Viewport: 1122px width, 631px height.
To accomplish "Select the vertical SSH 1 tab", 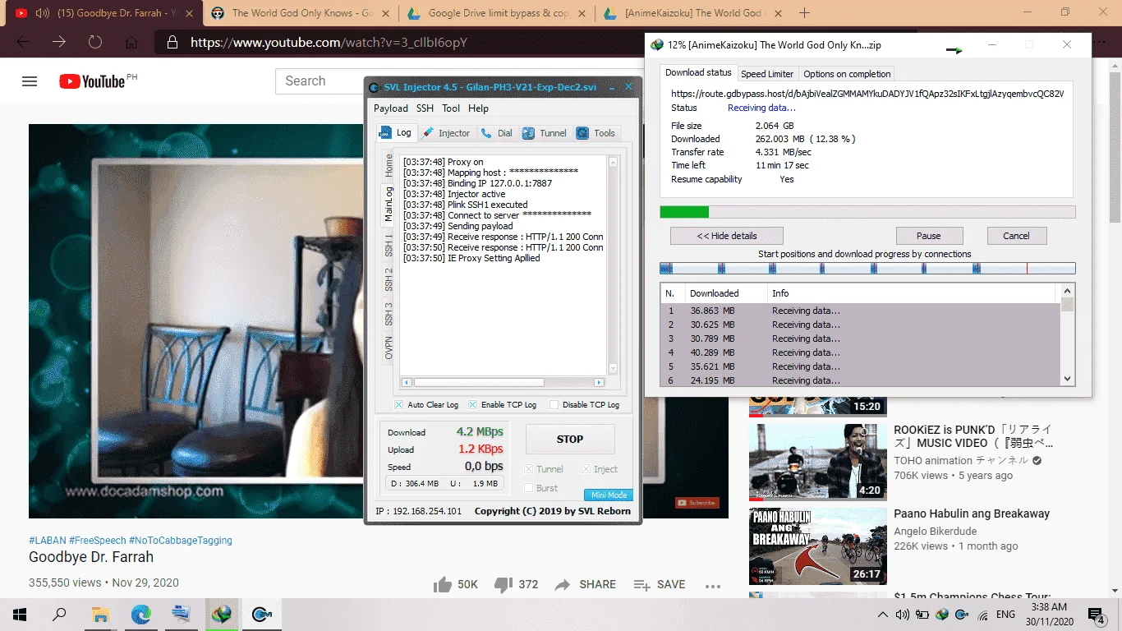I will pyautogui.click(x=389, y=245).
